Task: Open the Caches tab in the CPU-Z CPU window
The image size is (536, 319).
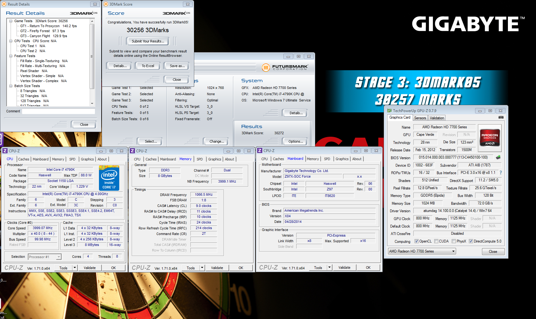Action: point(23,159)
